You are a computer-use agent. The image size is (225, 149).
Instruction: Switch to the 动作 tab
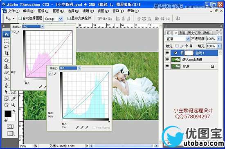pyautogui.click(x=207, y=33)
